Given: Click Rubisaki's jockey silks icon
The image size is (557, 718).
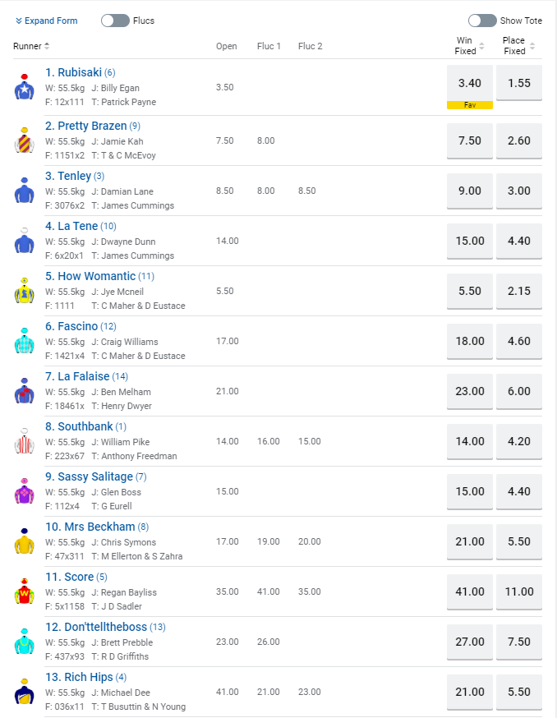Looking at the screenshot, I should pos(24,87).
